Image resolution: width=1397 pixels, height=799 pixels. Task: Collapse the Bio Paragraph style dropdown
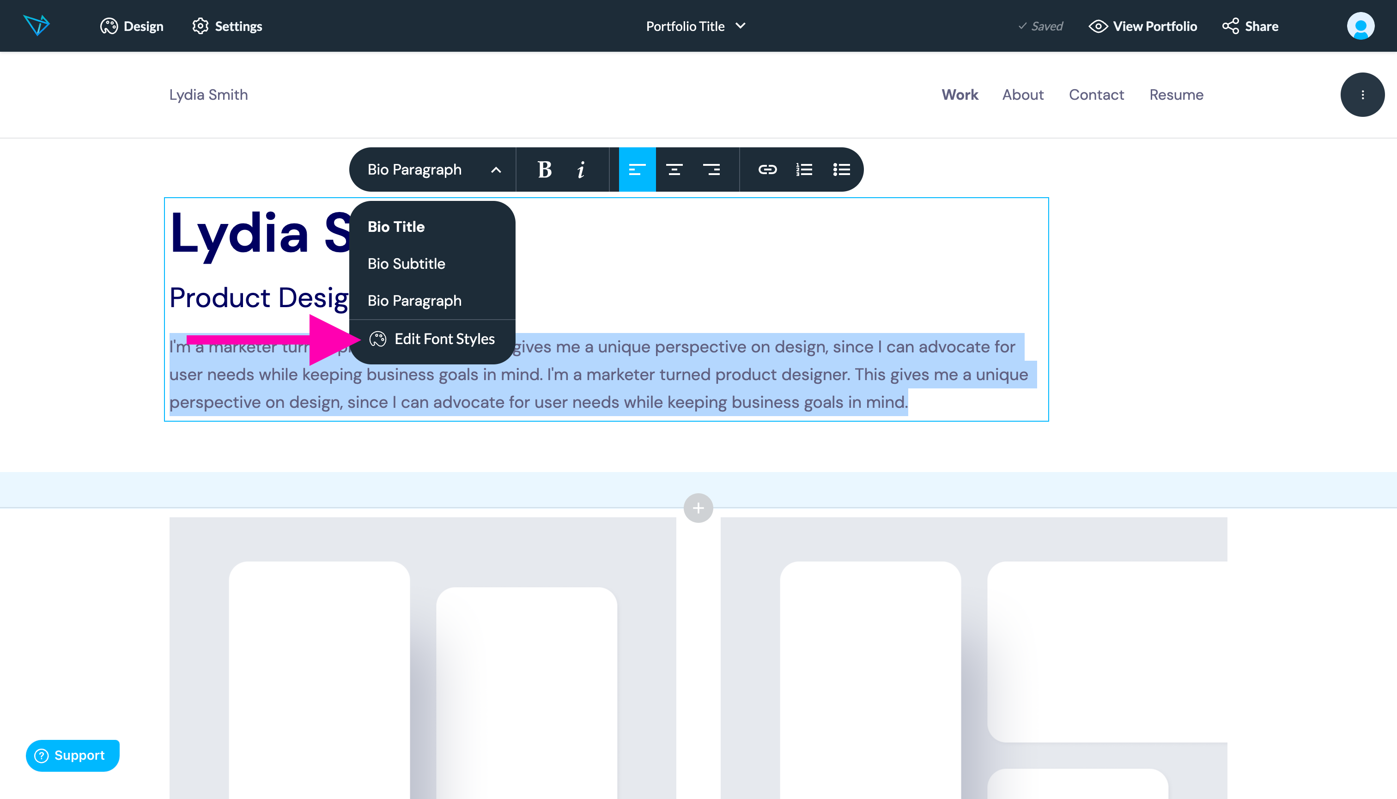coord(496,169)
